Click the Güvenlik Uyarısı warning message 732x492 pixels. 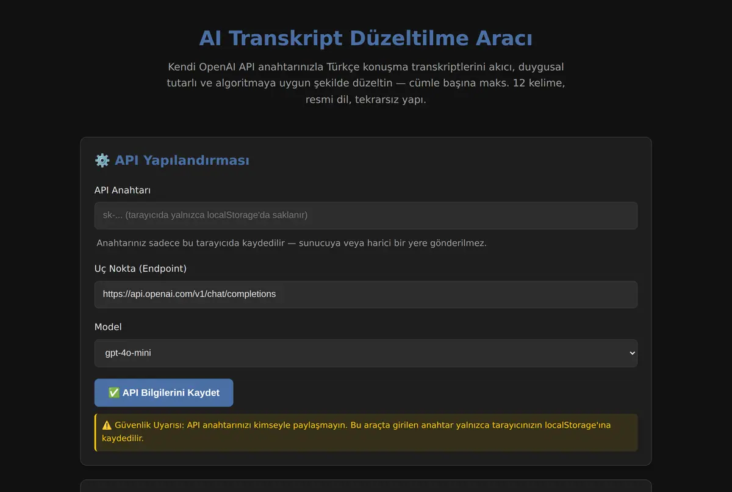(366, 432)
